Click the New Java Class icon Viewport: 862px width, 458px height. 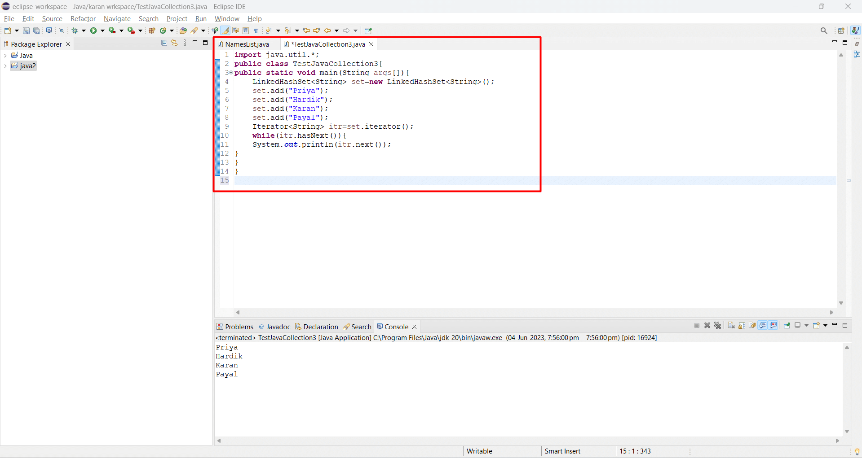pyautogui.click(x=163, y=31)
